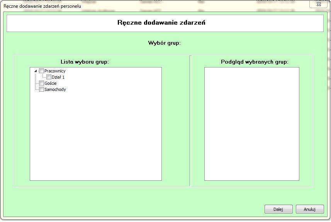Click inside the selected groups preview list

coord(251,124)
